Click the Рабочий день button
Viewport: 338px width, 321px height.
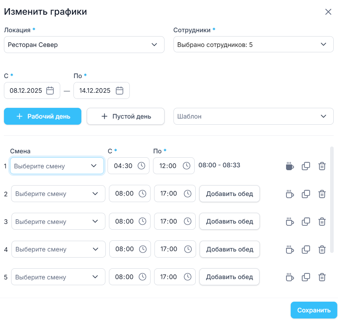tap(43, 116)
